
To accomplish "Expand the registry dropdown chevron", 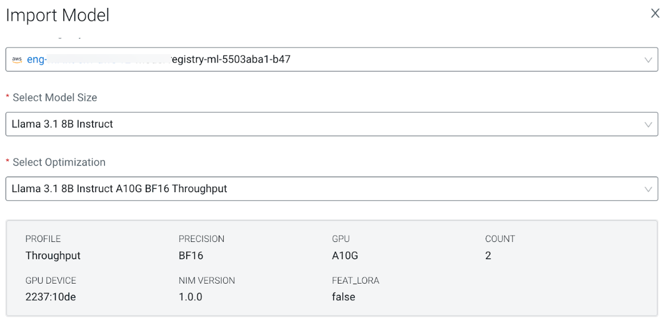I will tap(648, 60).
